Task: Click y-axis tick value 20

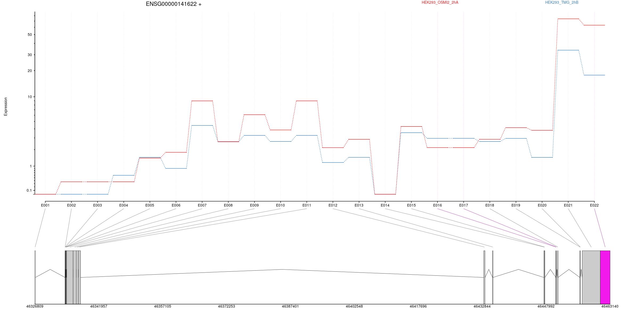Action: pyautogui.click(x=30, y=71)
